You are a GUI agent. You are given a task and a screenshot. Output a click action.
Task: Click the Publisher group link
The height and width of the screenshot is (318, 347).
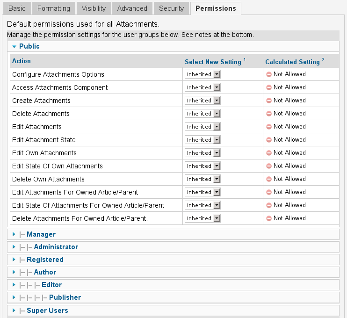(x=65, y=297)
